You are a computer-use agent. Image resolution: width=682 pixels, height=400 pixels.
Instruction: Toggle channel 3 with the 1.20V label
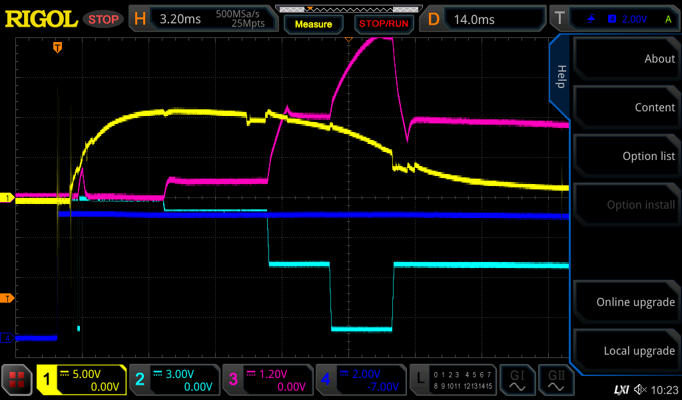tap(268, 380)
